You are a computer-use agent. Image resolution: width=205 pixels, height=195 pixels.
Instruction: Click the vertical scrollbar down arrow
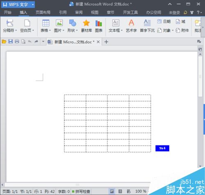tap(200, 166)
